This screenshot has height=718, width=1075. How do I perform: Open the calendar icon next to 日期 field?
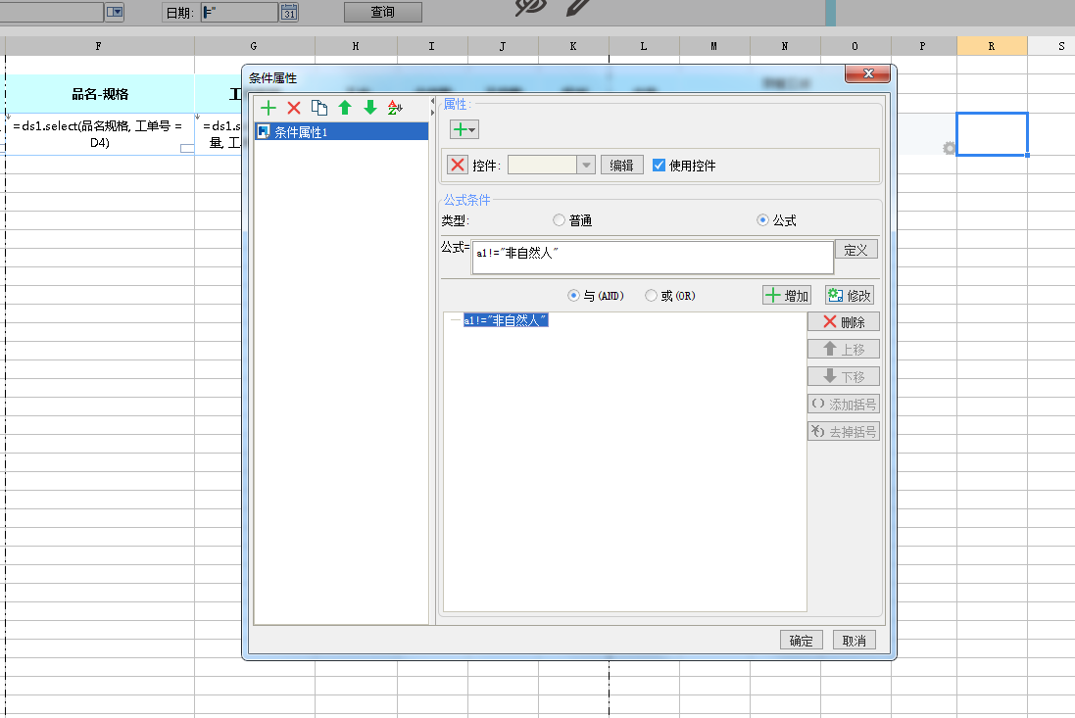pos(289,13)
